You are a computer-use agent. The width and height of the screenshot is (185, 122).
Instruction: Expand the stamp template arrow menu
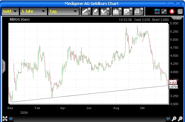point(120,11)
